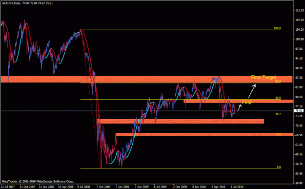Click the 10 Apr 2008 date label

click(x=66, y=187)
